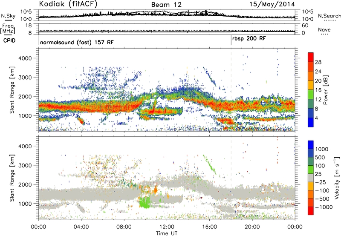The height and width of the screenshot is (236, 341).
Task: Click the blue bottom of power colorbar
Action: 311,122
